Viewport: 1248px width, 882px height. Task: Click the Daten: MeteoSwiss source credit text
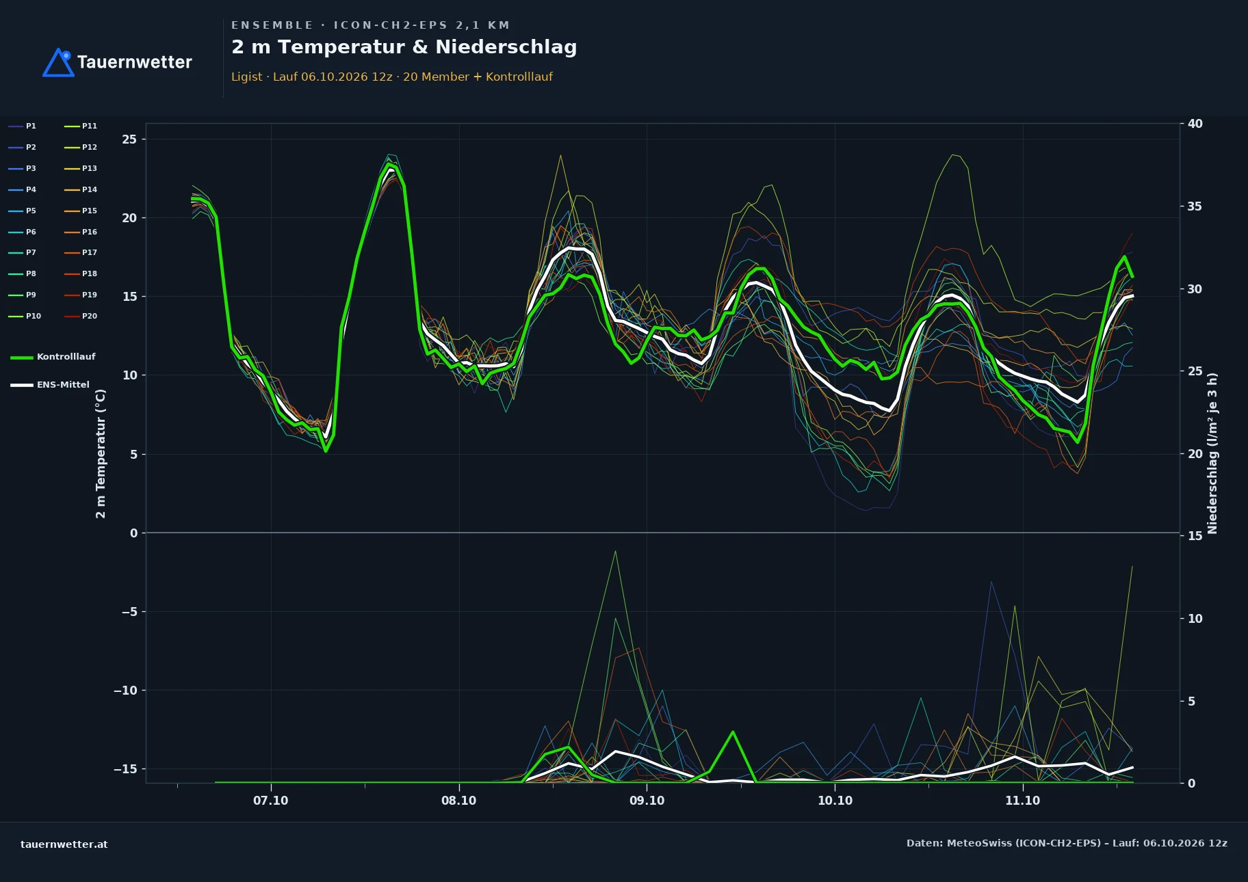[x=1067, y=843]
